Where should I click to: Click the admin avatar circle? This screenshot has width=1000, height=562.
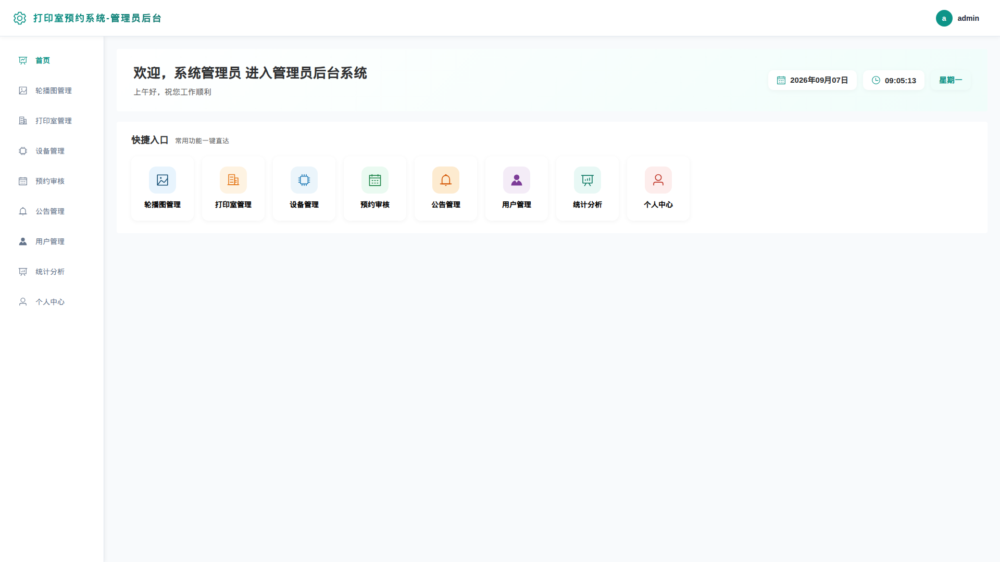[x=944, y=18]
